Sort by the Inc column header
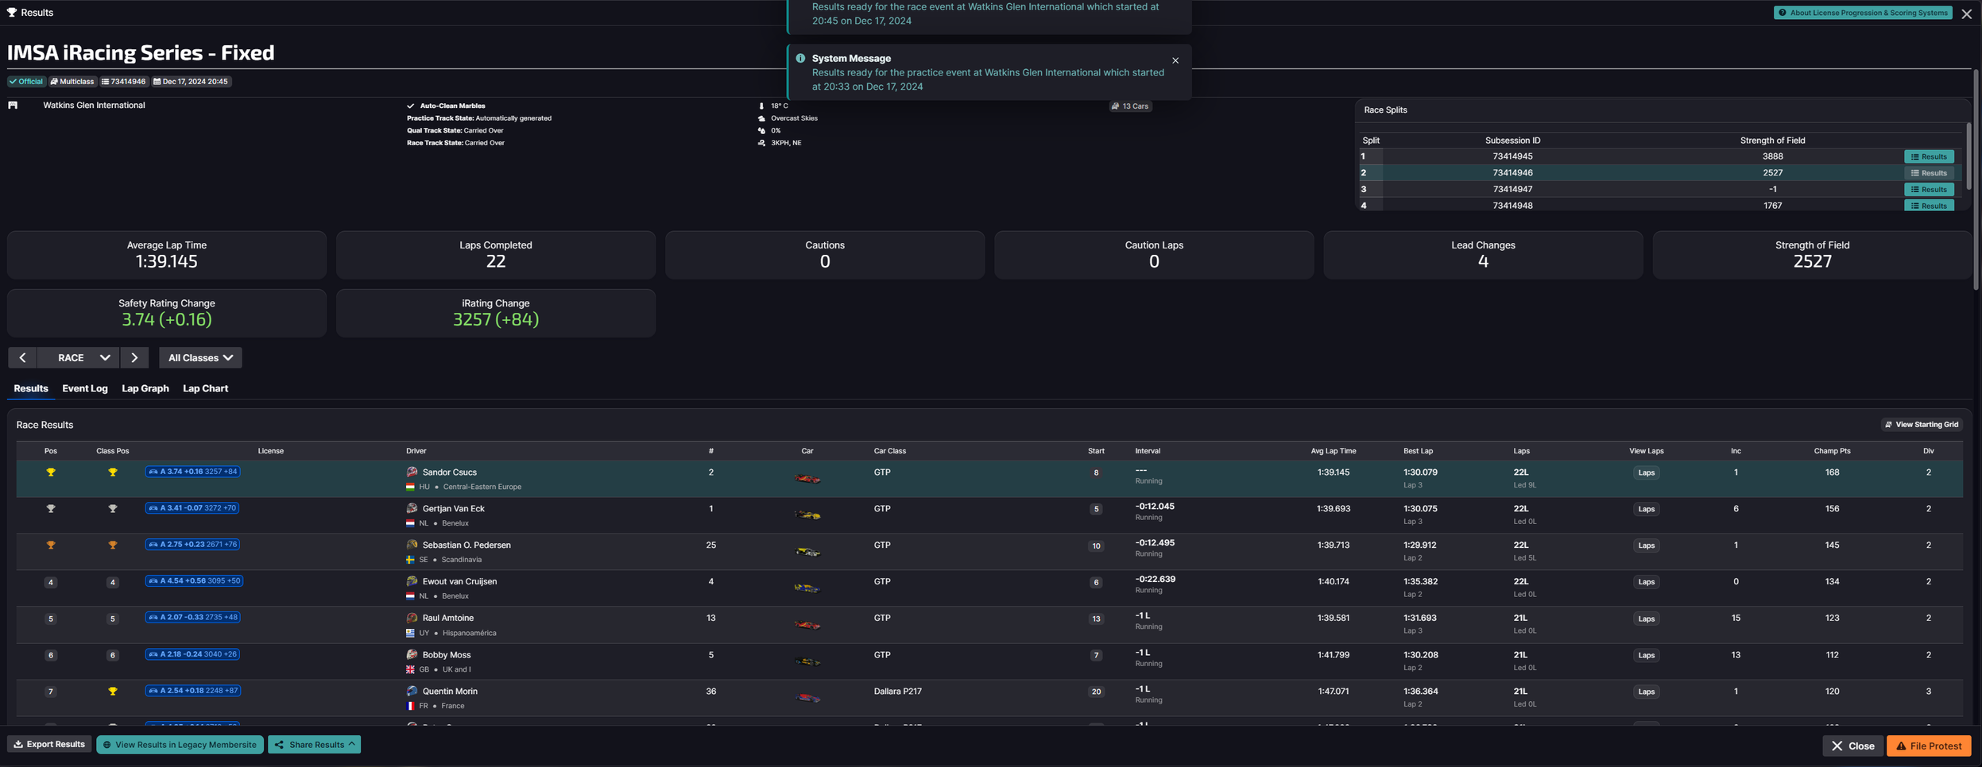 click(x=1736, y=451)
